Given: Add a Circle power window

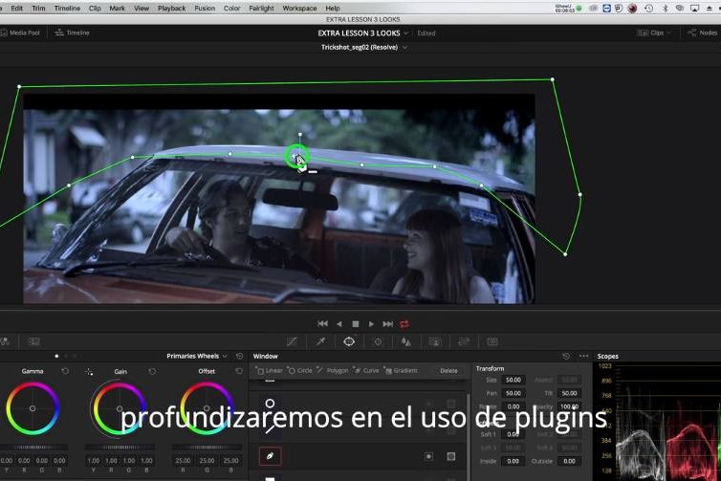Looking at the screenshot, I should [x=300, y=370].
